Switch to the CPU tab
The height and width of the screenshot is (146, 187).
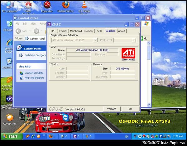53,31
